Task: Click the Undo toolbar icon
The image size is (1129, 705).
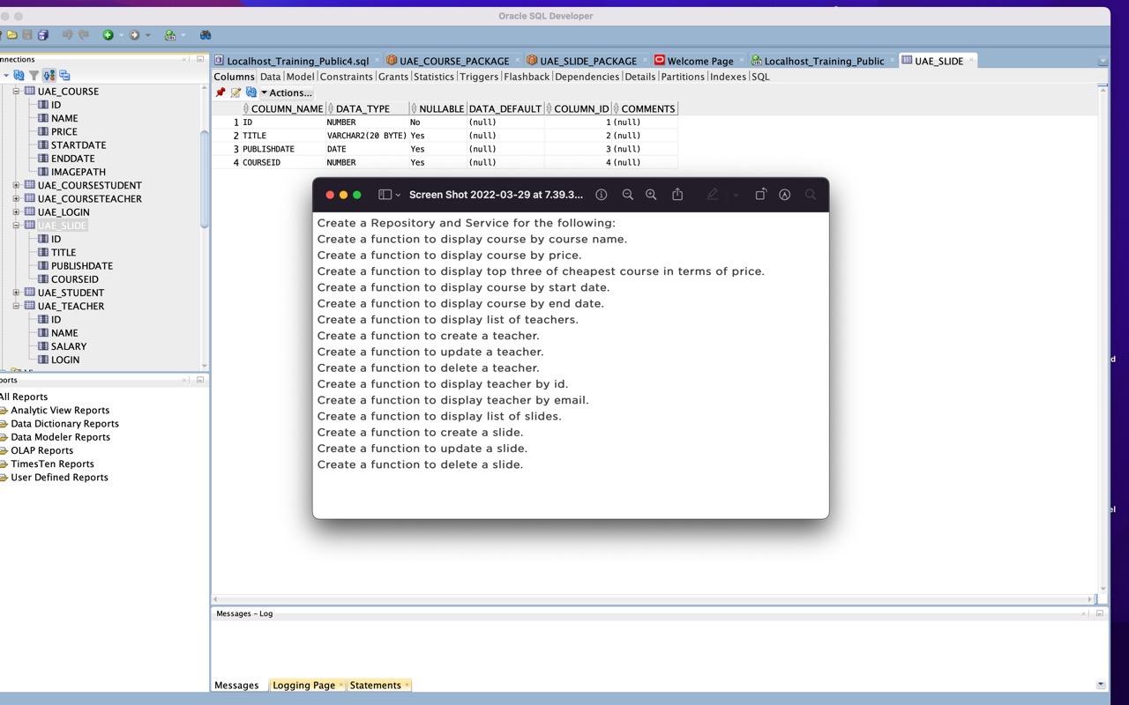Action: (x=67, y=34)
